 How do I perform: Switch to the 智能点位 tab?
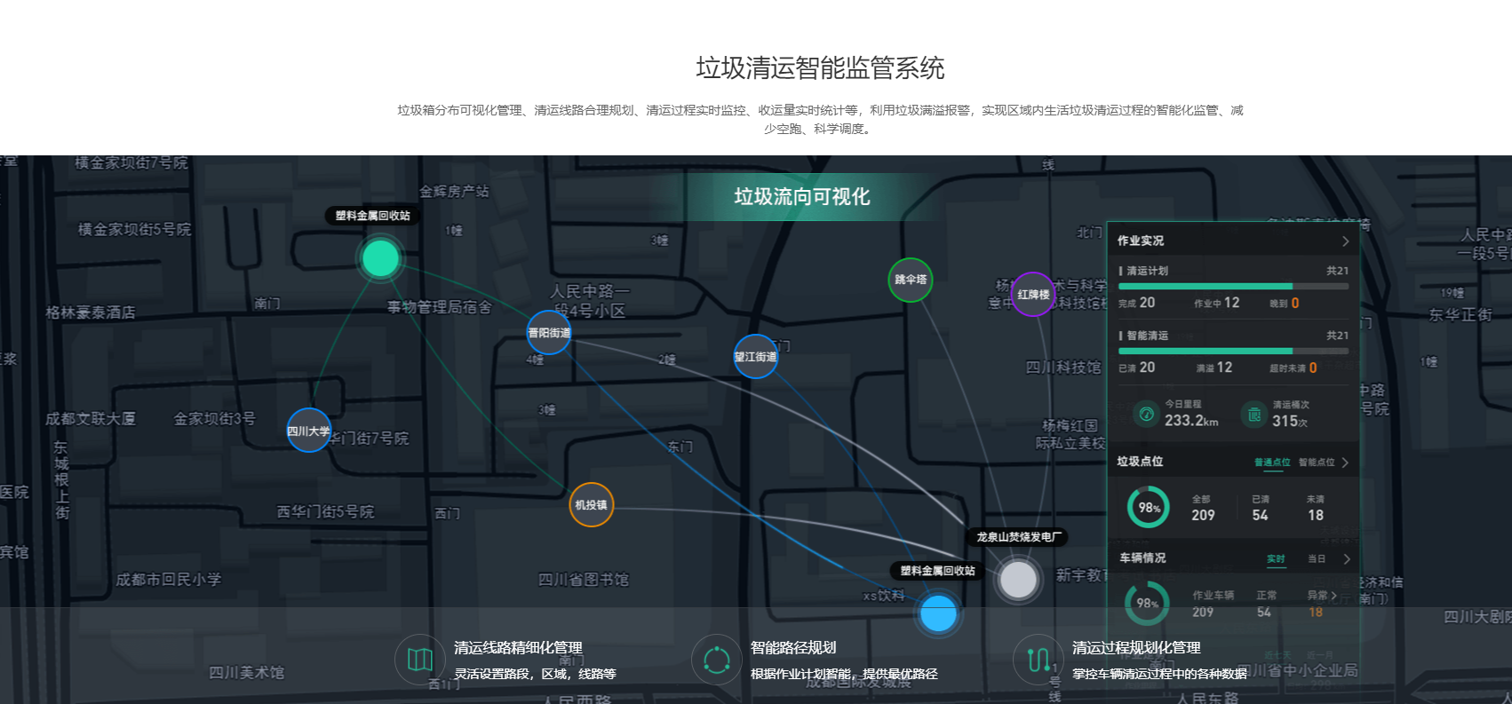tap(1316, 463)
